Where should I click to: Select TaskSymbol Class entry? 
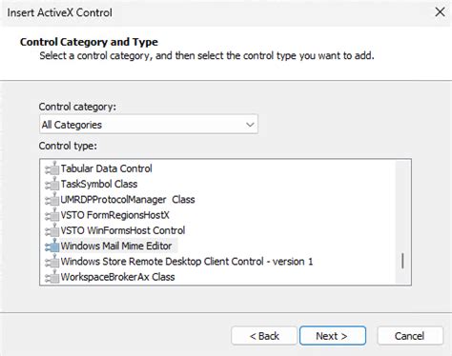pyautogui.click(x=99, y=184)
